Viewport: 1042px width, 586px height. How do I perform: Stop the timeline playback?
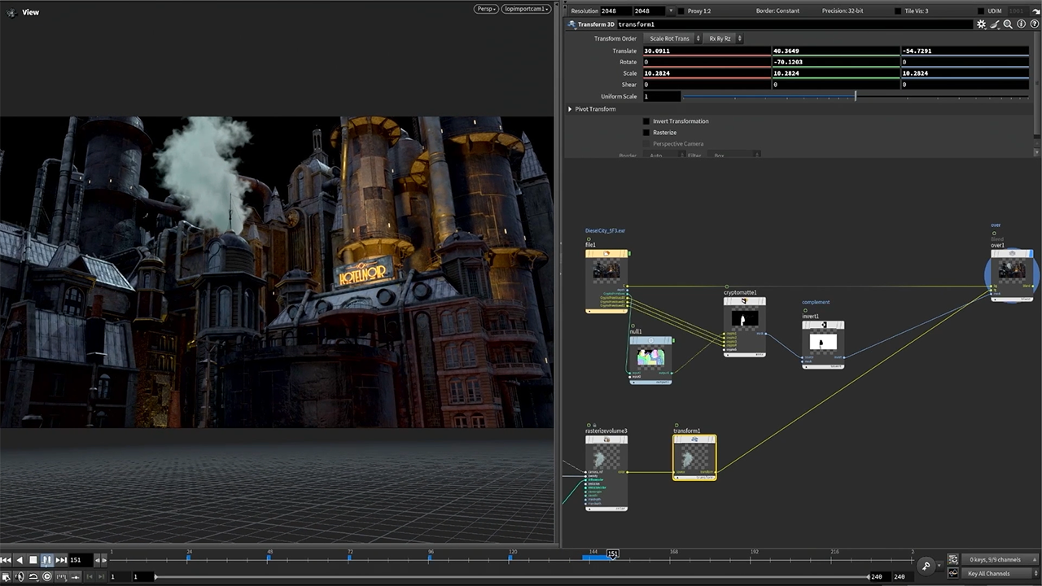click(33, 560)
